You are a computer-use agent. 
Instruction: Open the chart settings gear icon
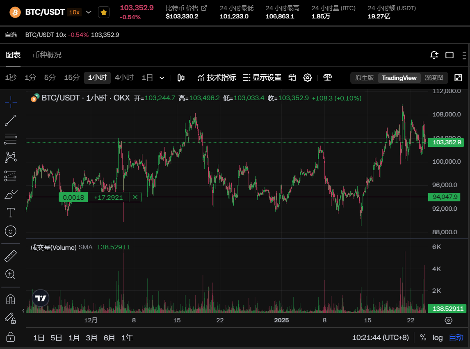tap(308, 78)
